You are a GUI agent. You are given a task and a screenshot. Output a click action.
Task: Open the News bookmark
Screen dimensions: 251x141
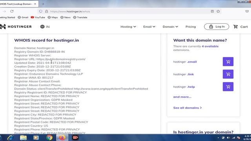click(65, 17)
